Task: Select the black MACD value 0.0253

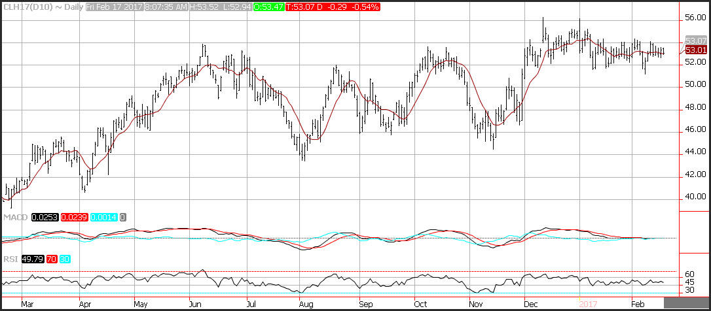Action: pos(44,217)
